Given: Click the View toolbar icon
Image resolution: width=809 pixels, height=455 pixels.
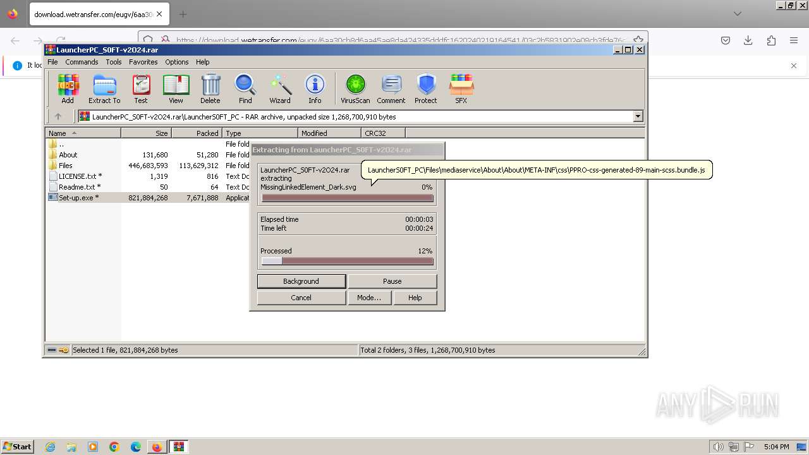Looking at the screenshot, I should click(176, 89).
